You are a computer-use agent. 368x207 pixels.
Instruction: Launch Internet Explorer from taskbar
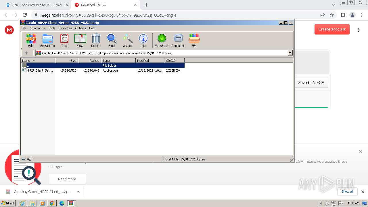pyautogui.click(x=22, y=203)
